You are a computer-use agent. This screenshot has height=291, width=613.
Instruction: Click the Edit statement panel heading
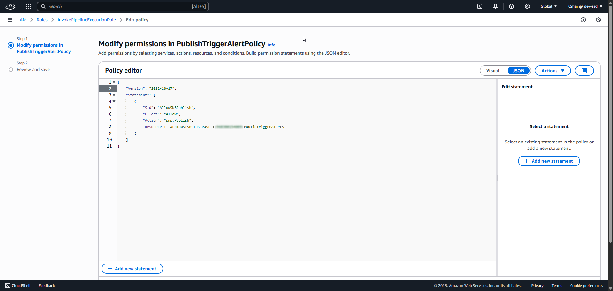tap(517, 87)
